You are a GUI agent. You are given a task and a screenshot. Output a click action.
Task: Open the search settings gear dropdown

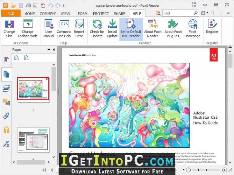coord(204,13)
